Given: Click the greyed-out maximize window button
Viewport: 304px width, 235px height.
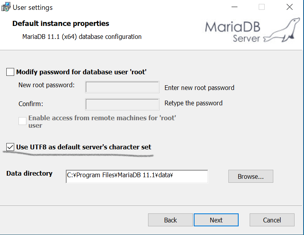Looking at the screenshot, I should coord(261,7).
